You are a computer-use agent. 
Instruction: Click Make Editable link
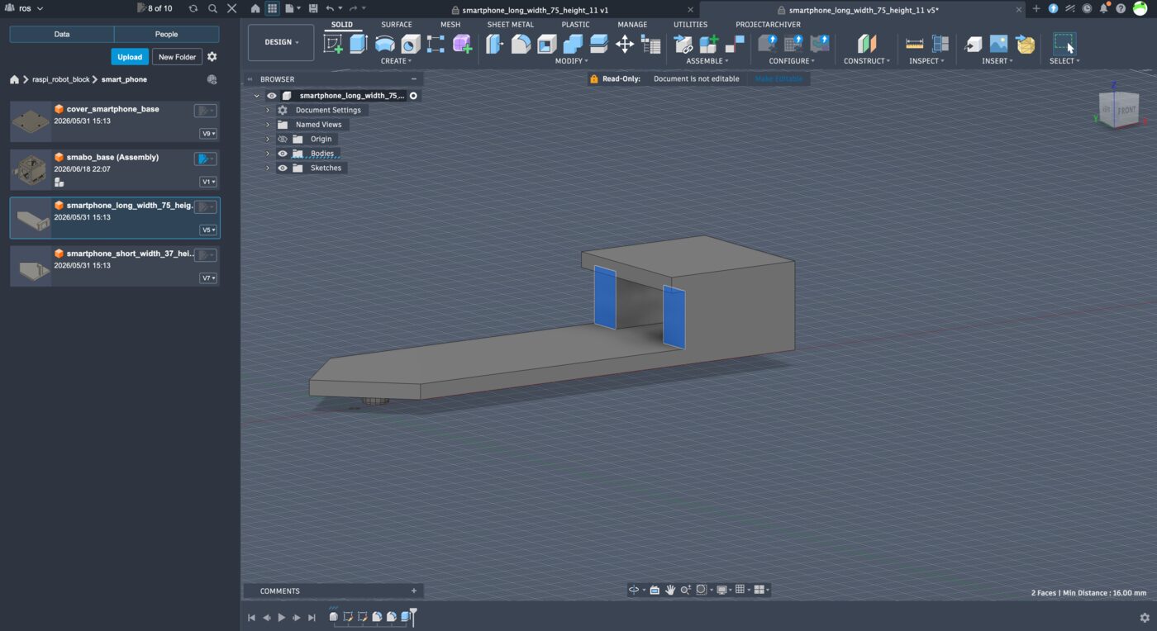click(x=778, y=78)
